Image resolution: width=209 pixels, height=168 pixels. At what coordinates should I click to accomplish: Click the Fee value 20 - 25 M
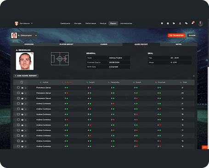click(175, 58)
